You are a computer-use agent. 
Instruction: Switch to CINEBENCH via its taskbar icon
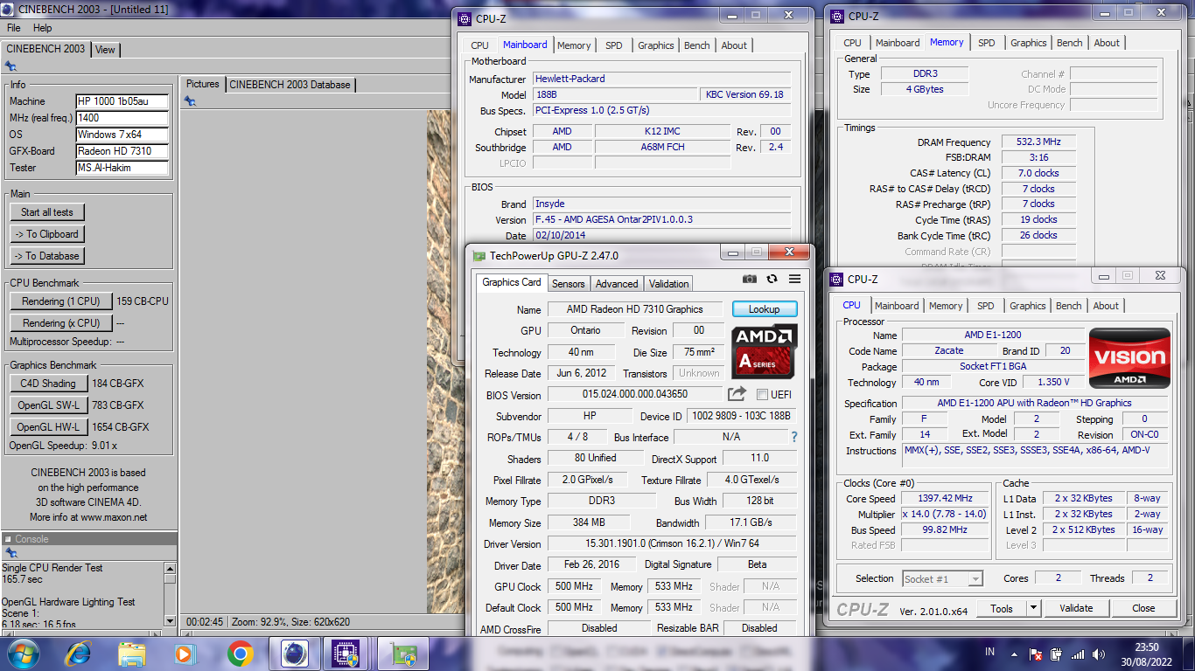(x=295, y=654)
